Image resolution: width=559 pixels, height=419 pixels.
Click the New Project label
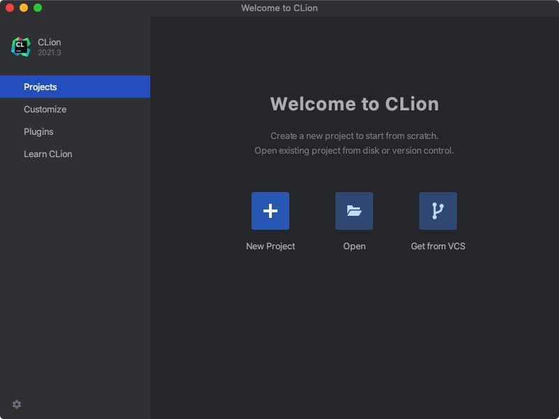[x=270, y=247]
